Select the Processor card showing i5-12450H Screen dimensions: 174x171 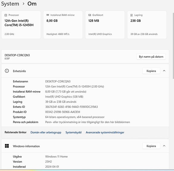[x=21, y=25]
